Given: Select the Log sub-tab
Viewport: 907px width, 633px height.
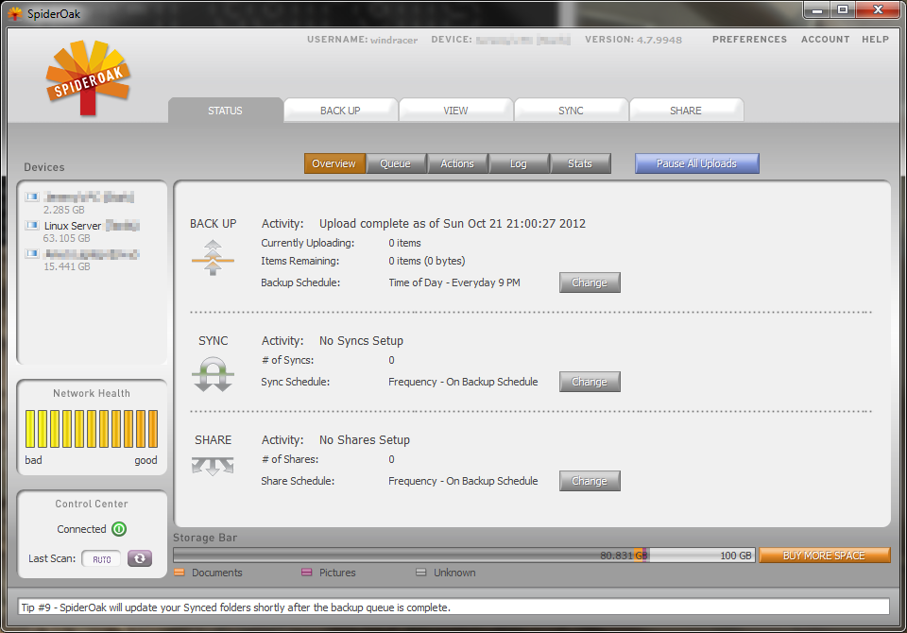Looking at the screenshot, I should pyautogui.click(x=519, y=163).
